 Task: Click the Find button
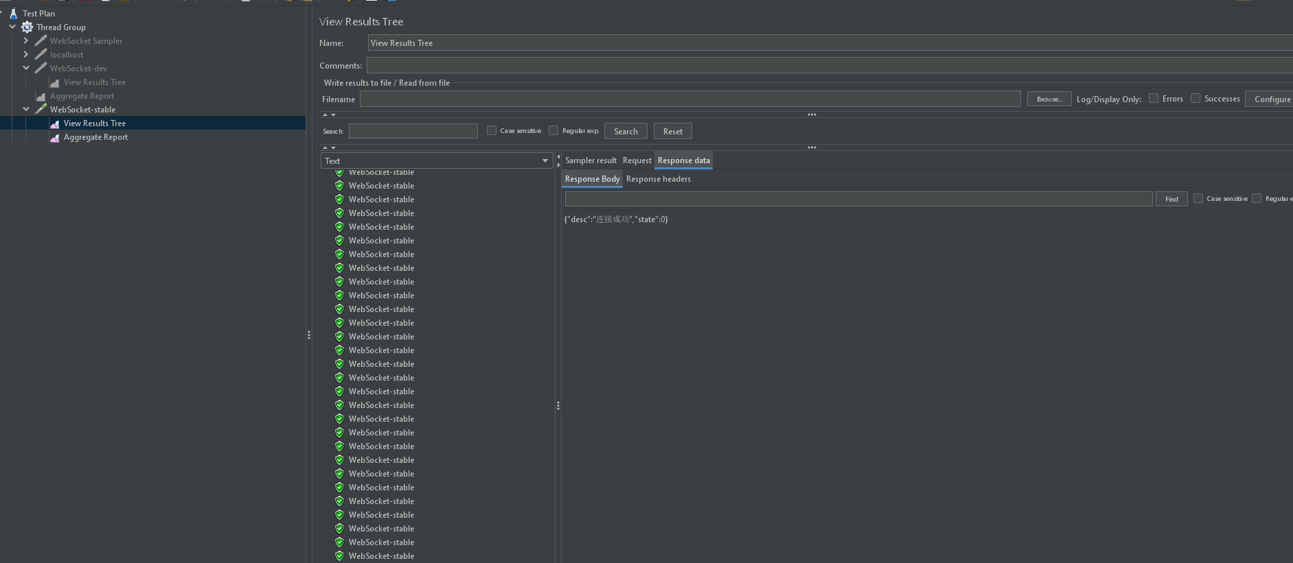pyautogui.click(x=1171, y=199)
